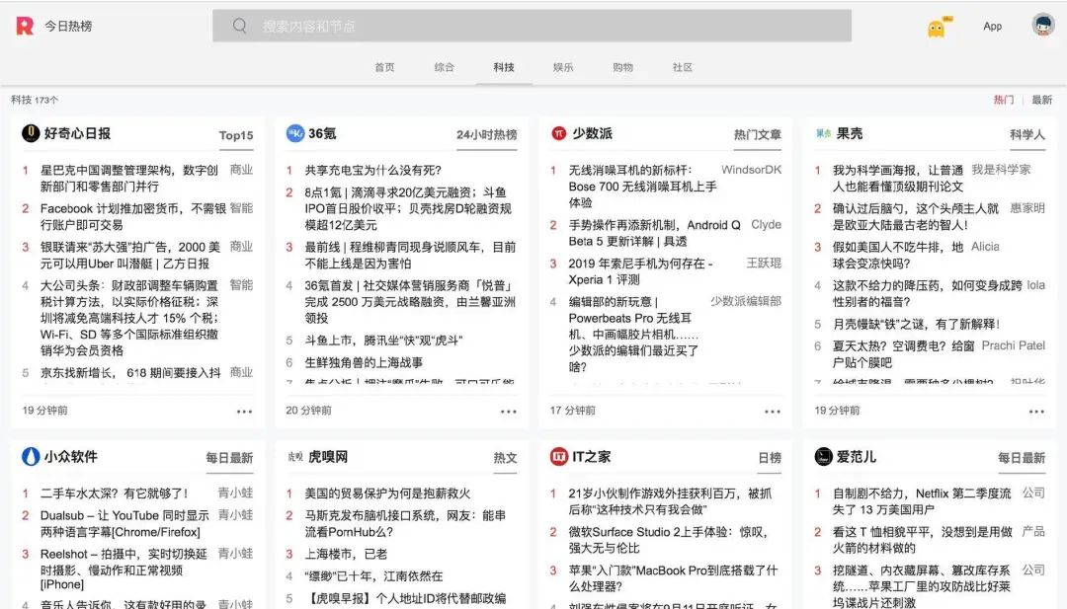Open the headline 共享充电宝为什么没有死
1067x609 pixels.
[x=371, y=168]
